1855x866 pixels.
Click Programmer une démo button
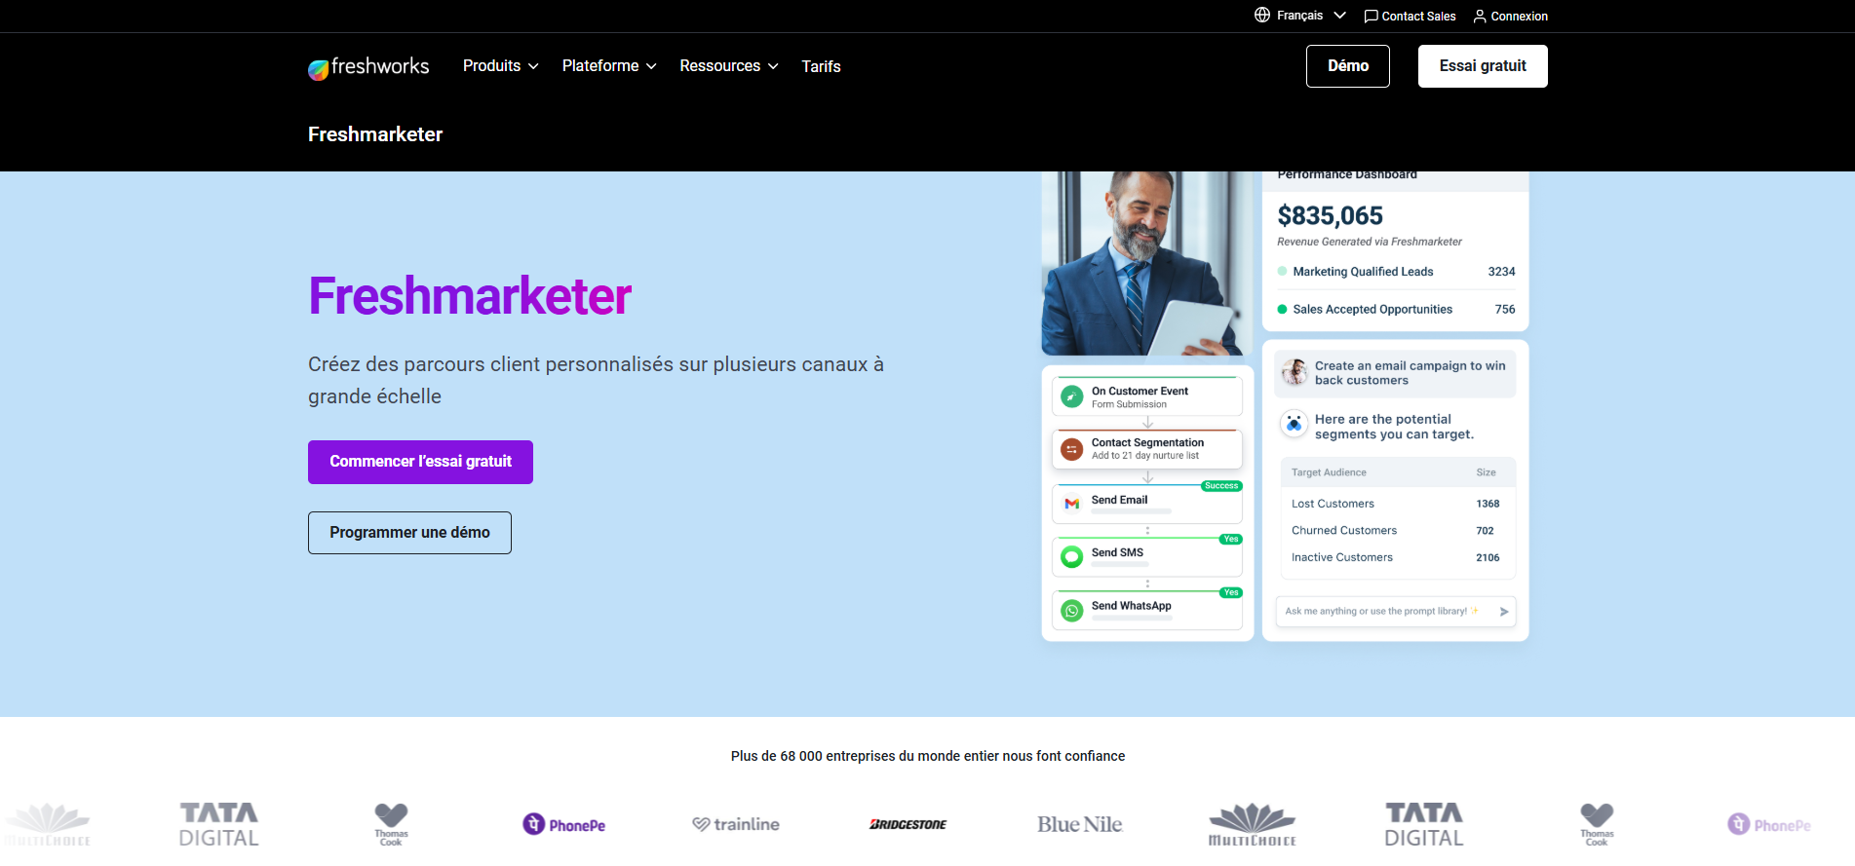409,533
